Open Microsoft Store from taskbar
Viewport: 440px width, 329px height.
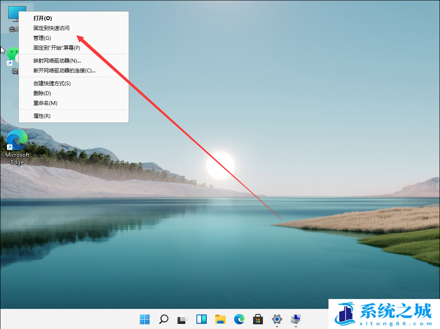tap(258, 319)
